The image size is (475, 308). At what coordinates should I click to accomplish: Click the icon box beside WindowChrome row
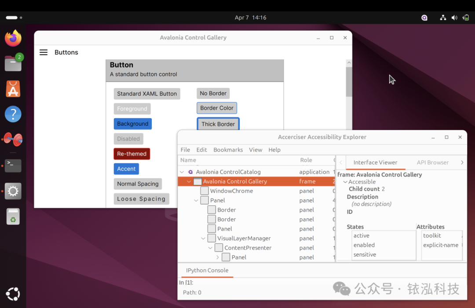click(205, 191)
